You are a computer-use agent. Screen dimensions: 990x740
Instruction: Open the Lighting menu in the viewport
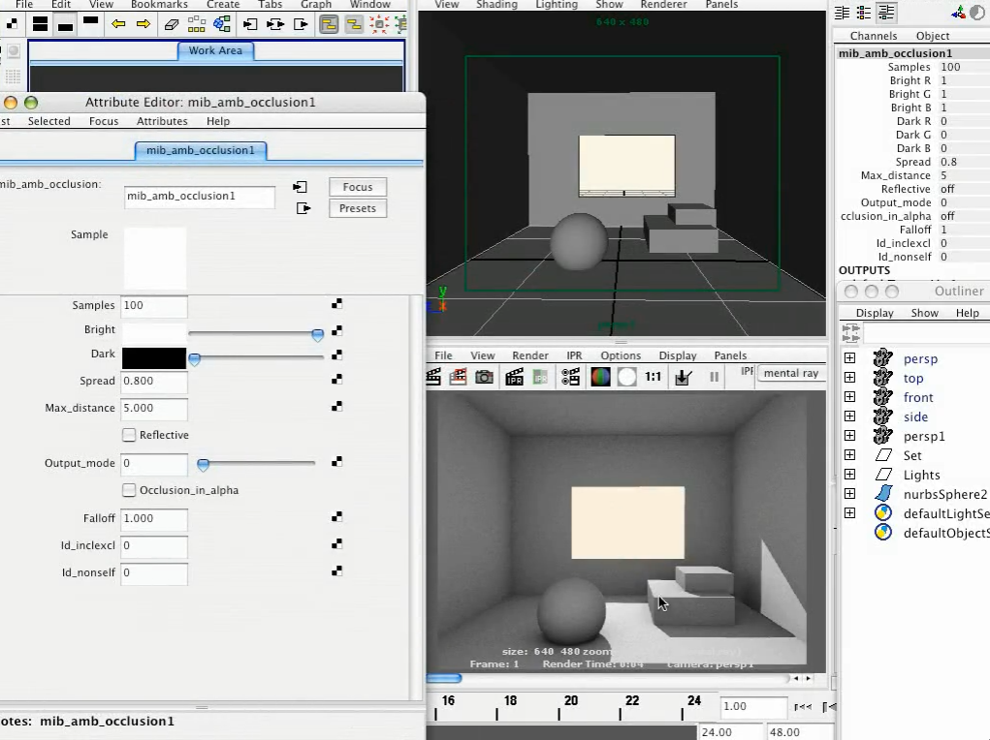pyautogui.click(x=557, y=5)
